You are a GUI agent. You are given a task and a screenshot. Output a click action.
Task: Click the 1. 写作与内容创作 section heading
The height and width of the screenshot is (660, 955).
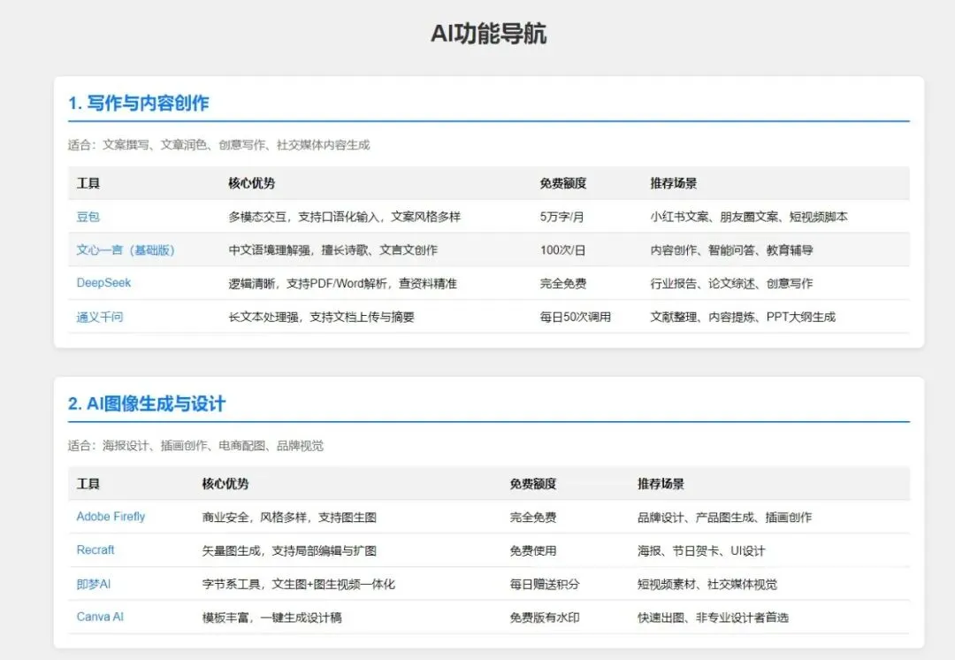(138, 103)
